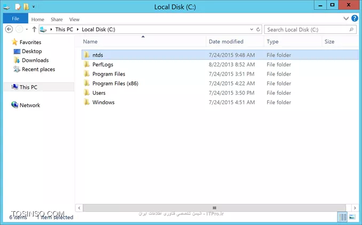Open the File menu
The width and height of the screenshot is (362, 225).
(x=15, y=19)
